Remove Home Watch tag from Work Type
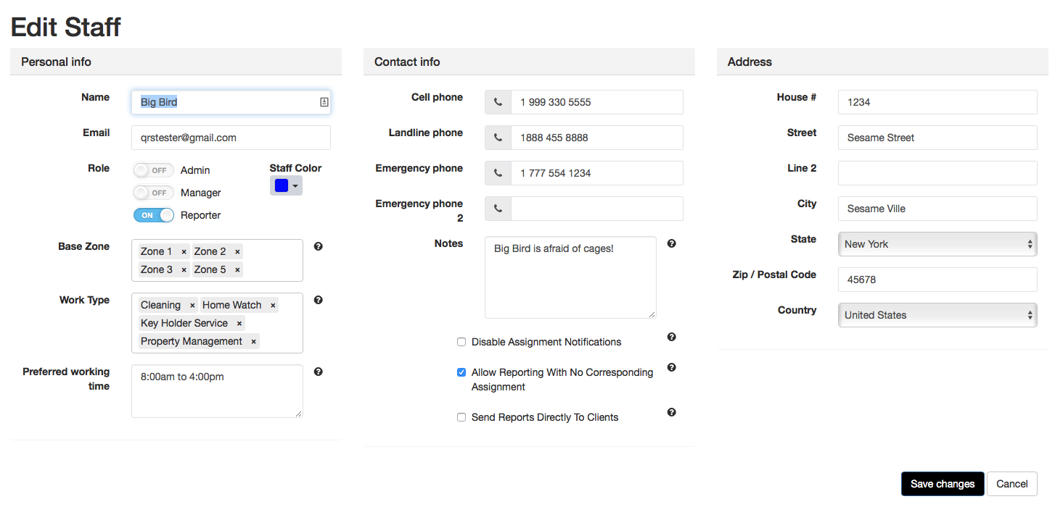The height and width of the screenshot is (507, 1055). (273, 306)
